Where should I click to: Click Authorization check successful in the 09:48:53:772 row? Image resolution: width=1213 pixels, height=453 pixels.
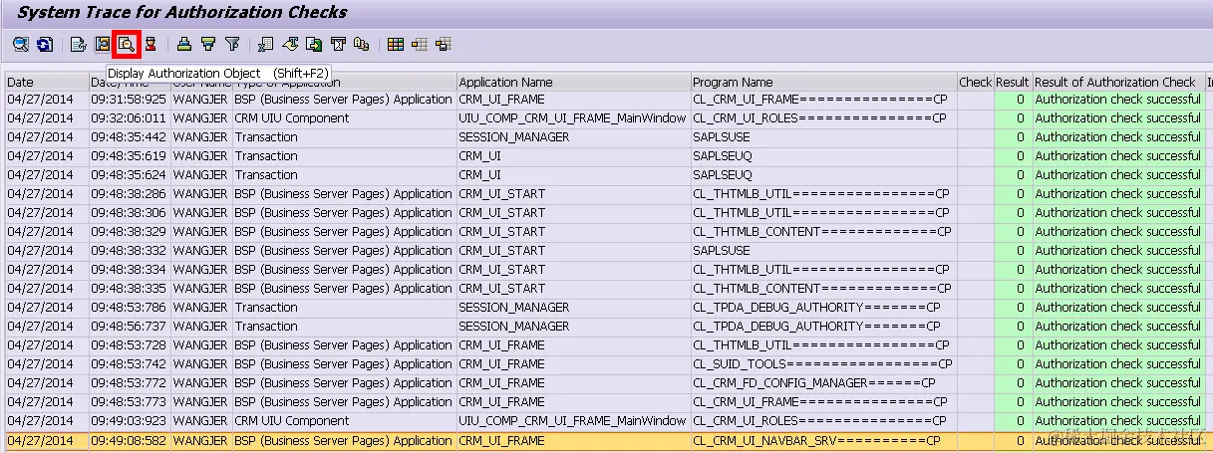point(1117,383)
